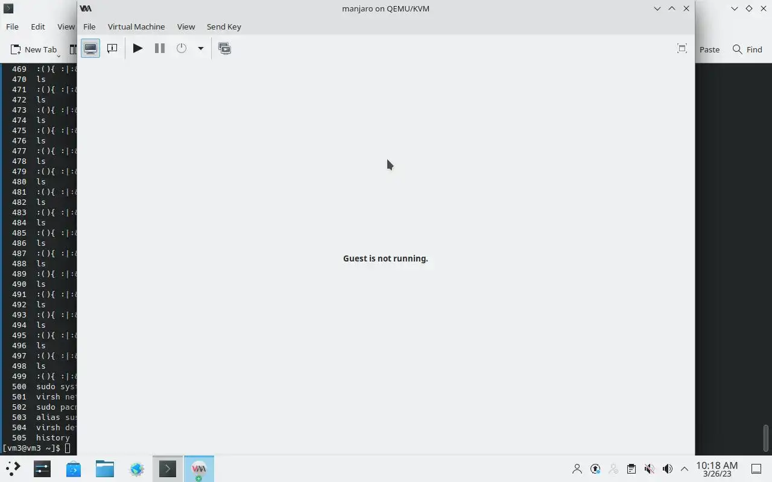This screenshot has height=482, width=772.
Task: Open file manager from taskbar
Action: click(105, 469)
